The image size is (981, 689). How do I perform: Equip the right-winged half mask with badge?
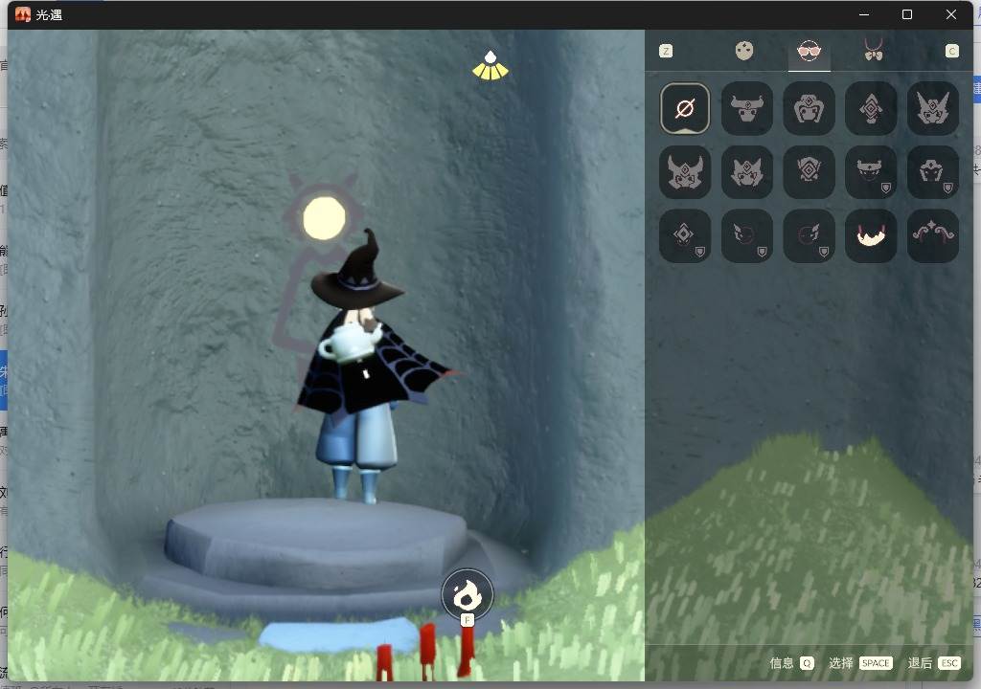point(809,235)
